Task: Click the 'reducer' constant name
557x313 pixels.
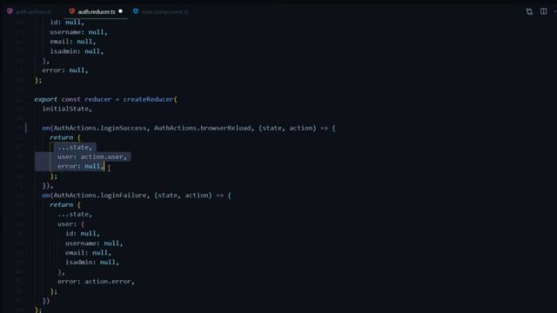Action: click(98, 99)
